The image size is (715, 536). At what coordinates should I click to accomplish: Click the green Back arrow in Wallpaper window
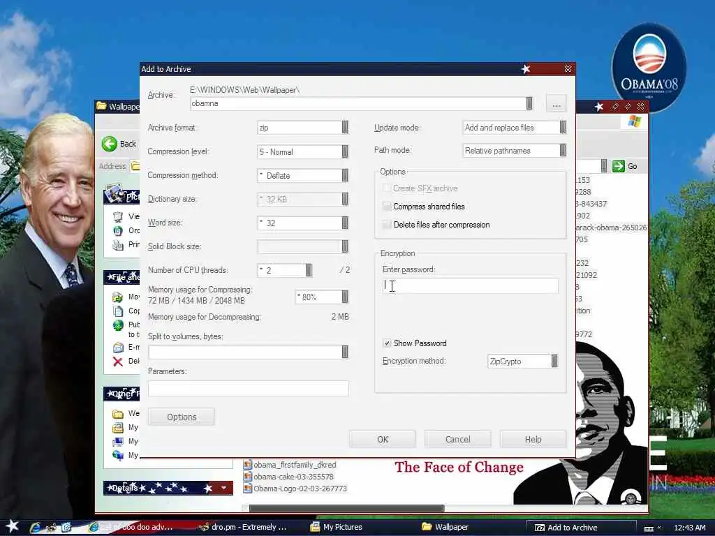(x=110, y=144)
